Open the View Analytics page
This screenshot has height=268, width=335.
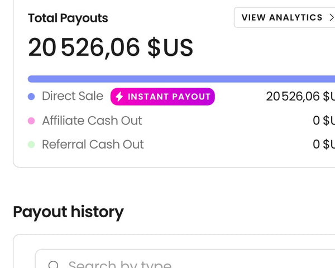[283, 17]
